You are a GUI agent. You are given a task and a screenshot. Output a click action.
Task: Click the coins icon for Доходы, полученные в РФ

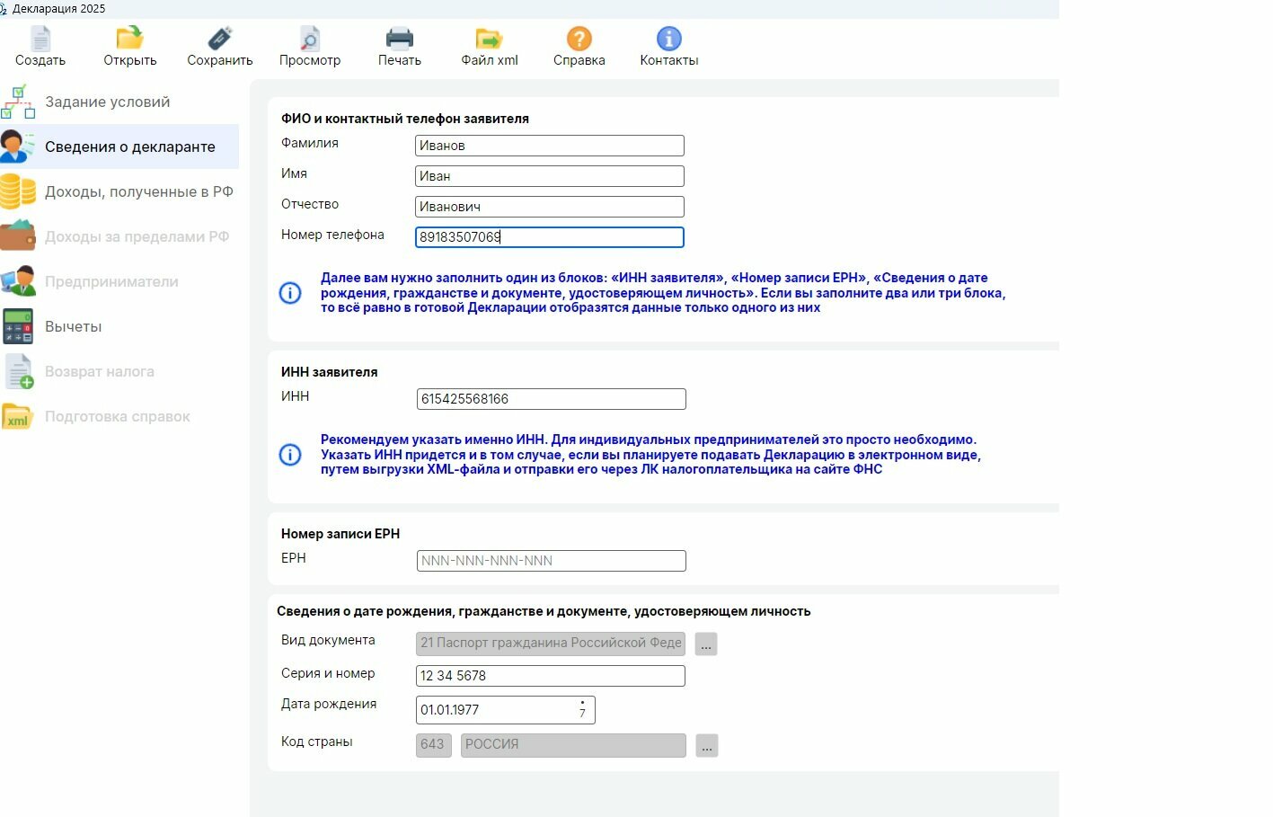18,191
